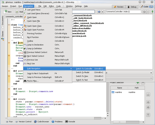Image resolution: width=155 pixels, height=125 pixels.
Task: Switch to the Debug area tab
Action: point(132,7)
